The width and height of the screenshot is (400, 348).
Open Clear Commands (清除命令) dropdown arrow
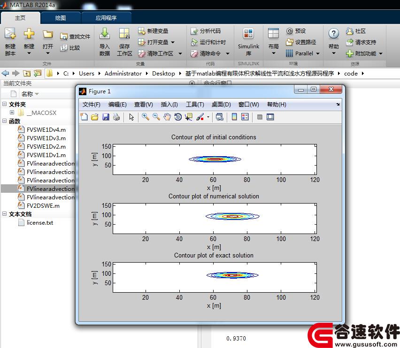[x=228, y=53]
